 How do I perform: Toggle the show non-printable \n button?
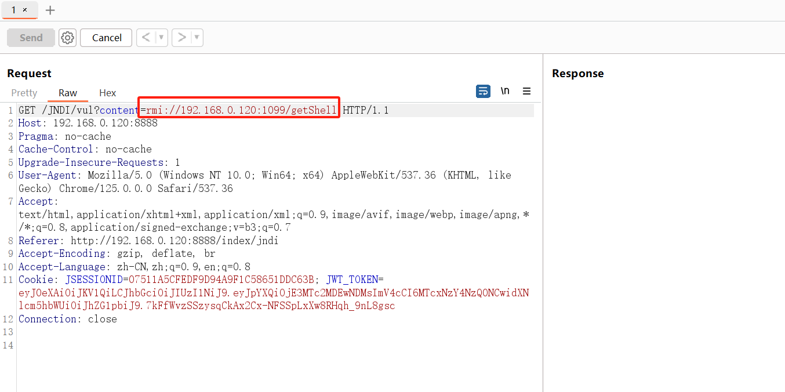(x=505, y=91)
